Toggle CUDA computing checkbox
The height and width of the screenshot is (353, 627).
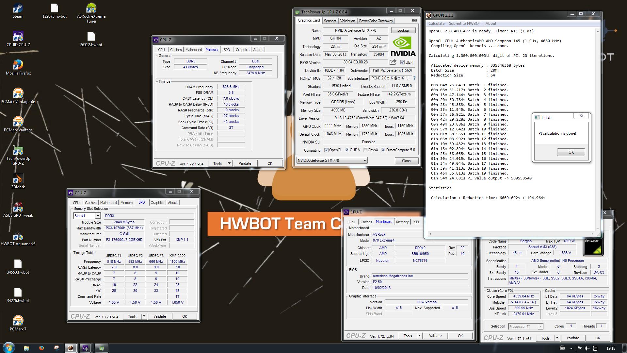point(347,150)
